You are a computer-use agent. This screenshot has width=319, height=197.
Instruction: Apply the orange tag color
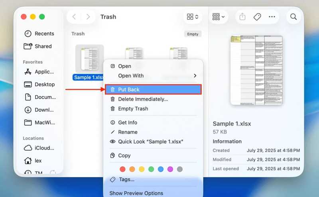click(x=132, y=169)
